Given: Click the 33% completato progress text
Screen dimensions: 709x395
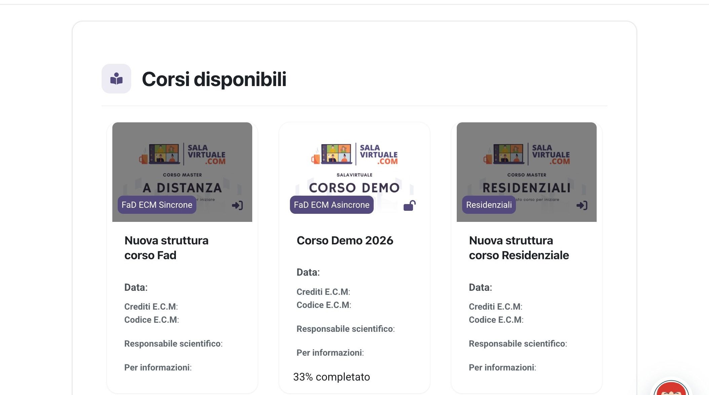Looking at the screenshot, I should pyautogui.click(x=332, y=377).
